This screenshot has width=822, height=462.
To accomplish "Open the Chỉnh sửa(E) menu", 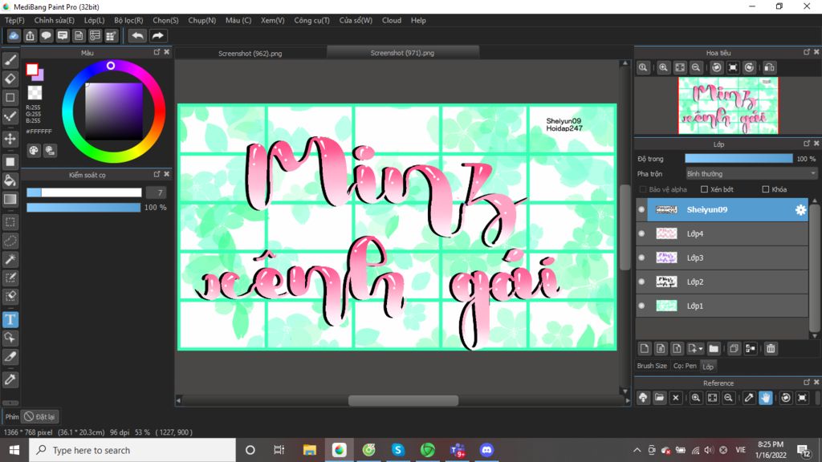I will pos(54,20).
